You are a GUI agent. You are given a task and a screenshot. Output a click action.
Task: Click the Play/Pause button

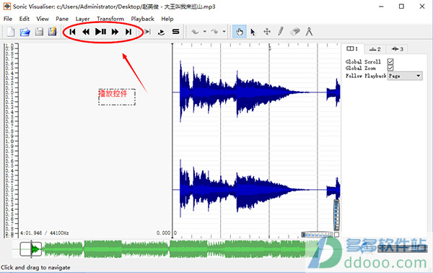coord(100,32)
